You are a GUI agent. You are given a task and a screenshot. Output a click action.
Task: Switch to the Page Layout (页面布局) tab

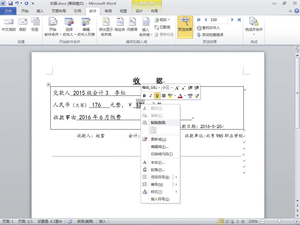[59, 11]
